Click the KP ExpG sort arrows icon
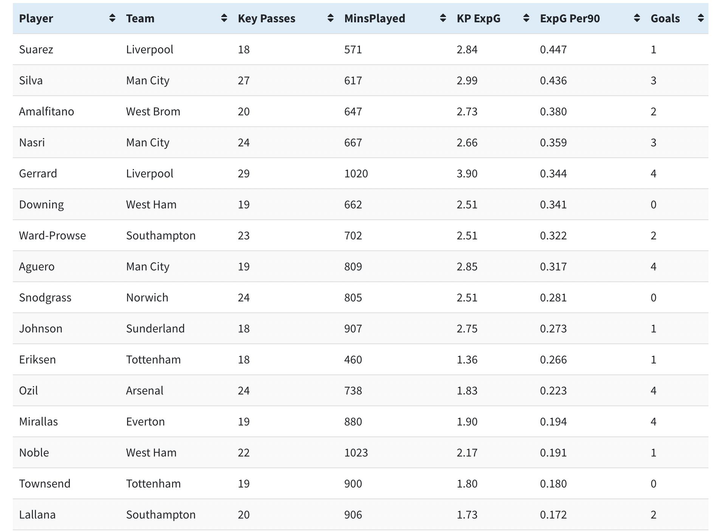 pyautogui.click(x=526, y=18)
